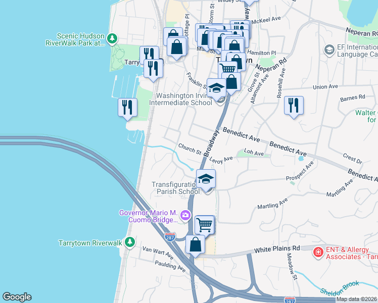
Task: Click the Prospect Ave label
Action: (300, 171)
